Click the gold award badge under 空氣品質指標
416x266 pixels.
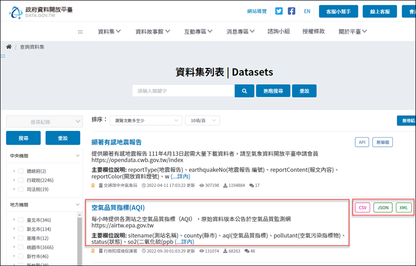coord(93,251)
